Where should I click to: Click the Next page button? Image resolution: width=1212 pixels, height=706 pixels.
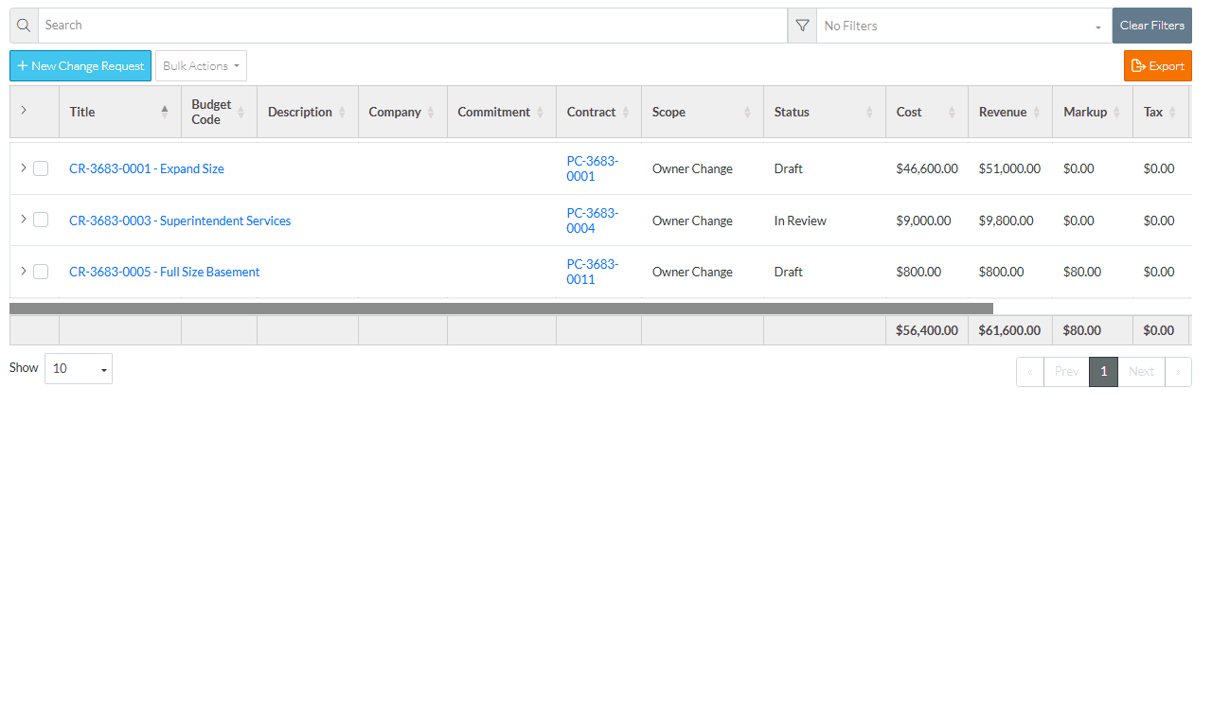(x=1141, y=372)
